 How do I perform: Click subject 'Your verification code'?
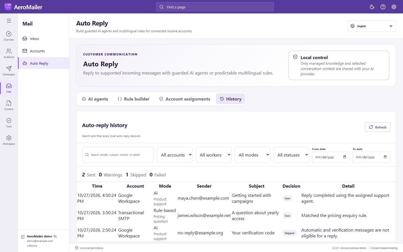[253, 233]
